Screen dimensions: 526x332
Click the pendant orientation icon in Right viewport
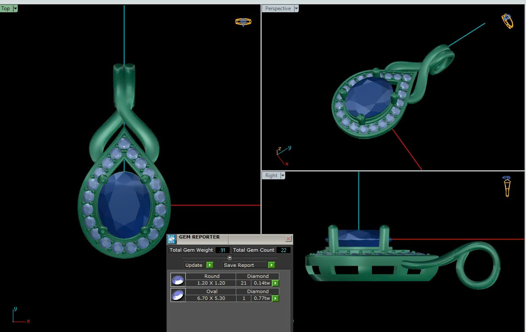tap(507, 186)
